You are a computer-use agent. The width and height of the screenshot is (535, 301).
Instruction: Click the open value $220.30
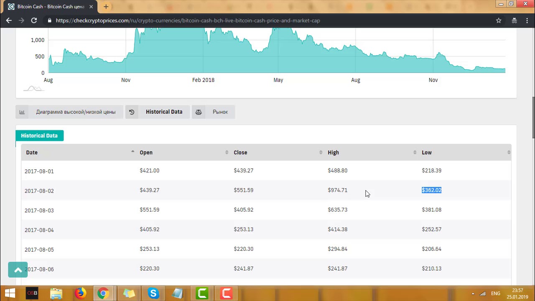pos(149,269)
